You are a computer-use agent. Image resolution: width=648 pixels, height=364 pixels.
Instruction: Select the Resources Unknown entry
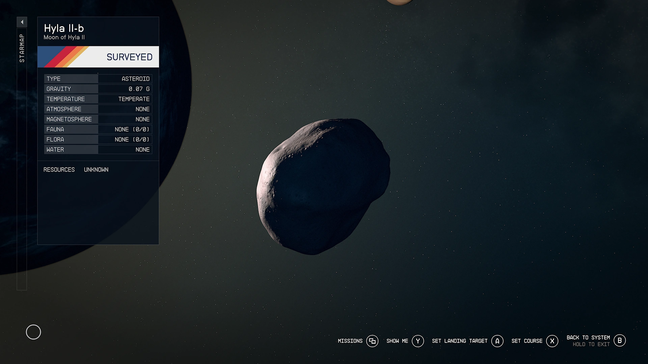point(76,170)
